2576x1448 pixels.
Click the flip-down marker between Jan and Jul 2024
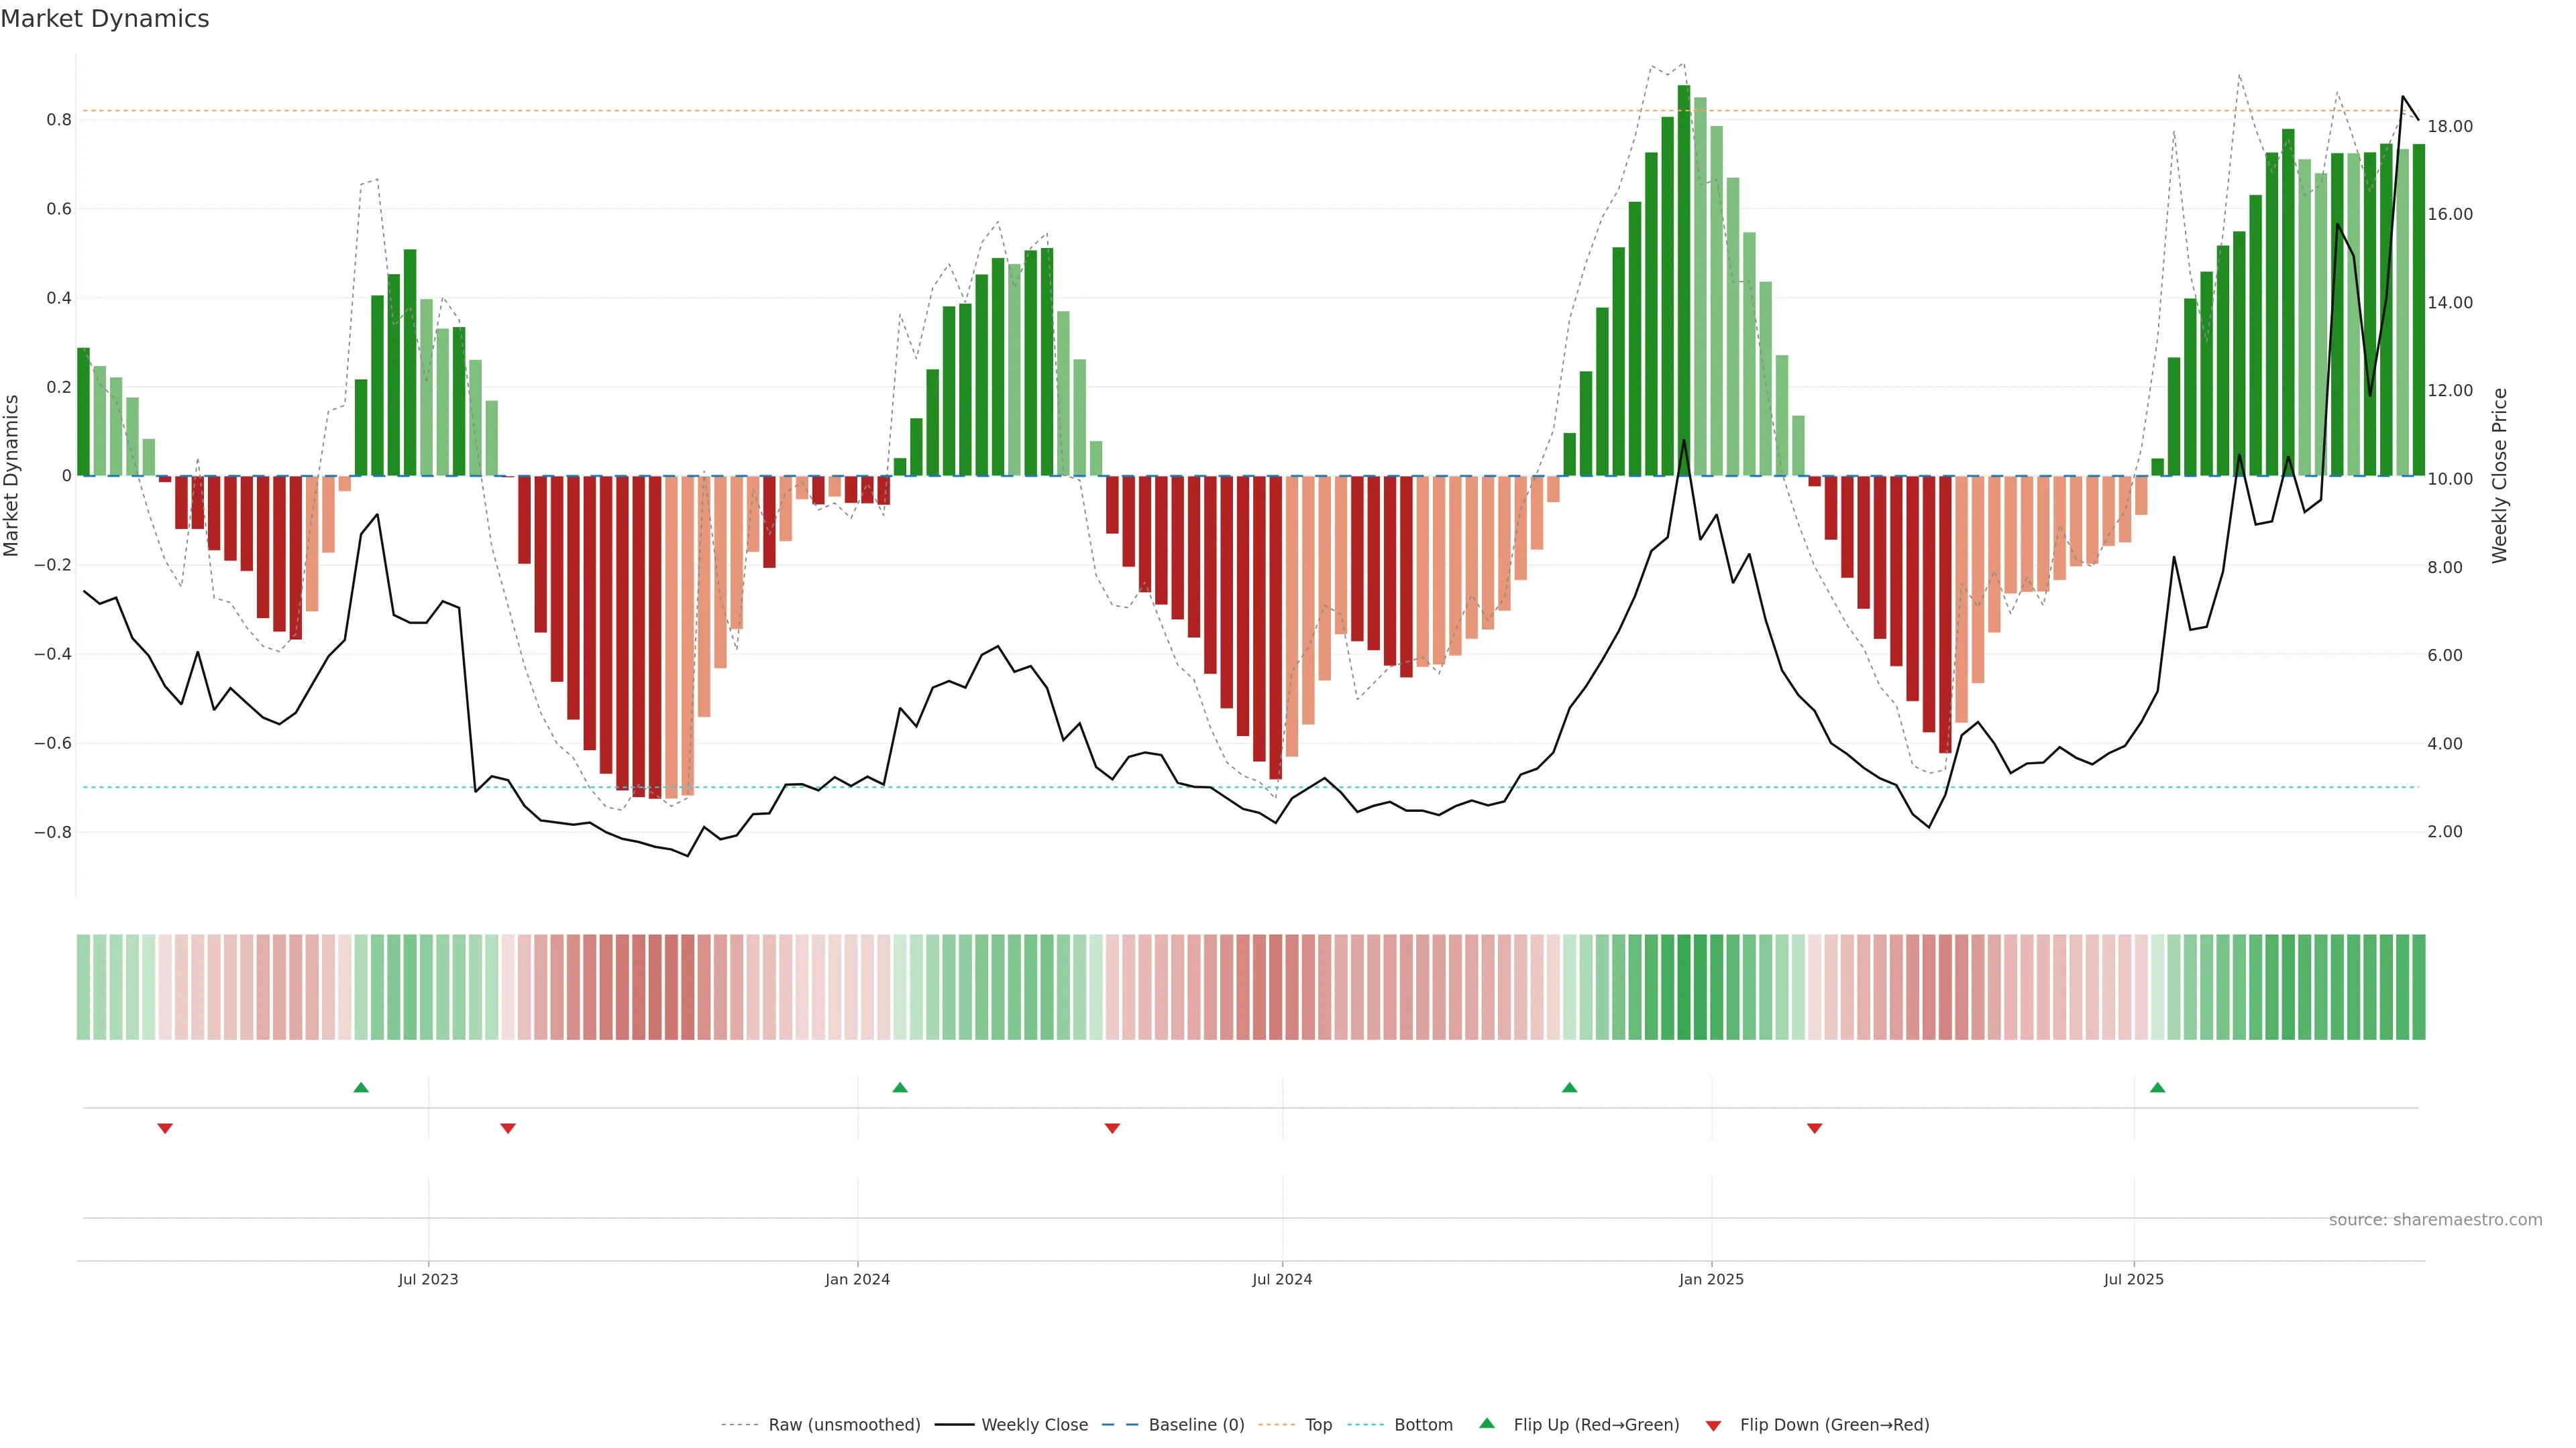click(1112, 1128)
